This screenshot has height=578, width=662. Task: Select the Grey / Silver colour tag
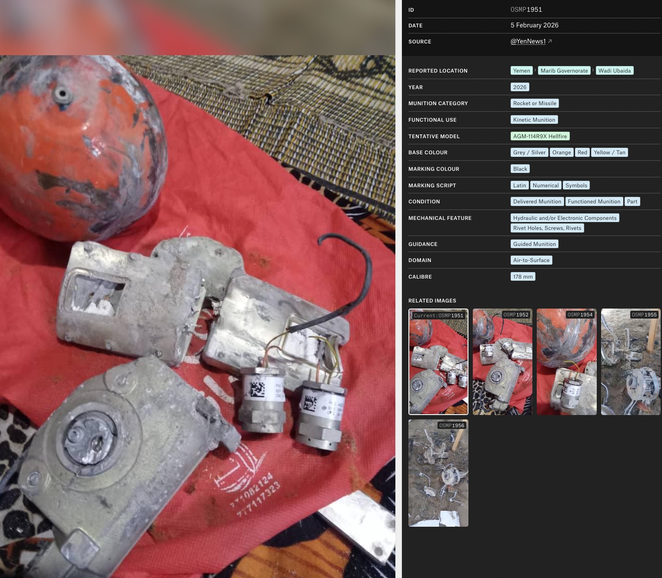[529, 153]
